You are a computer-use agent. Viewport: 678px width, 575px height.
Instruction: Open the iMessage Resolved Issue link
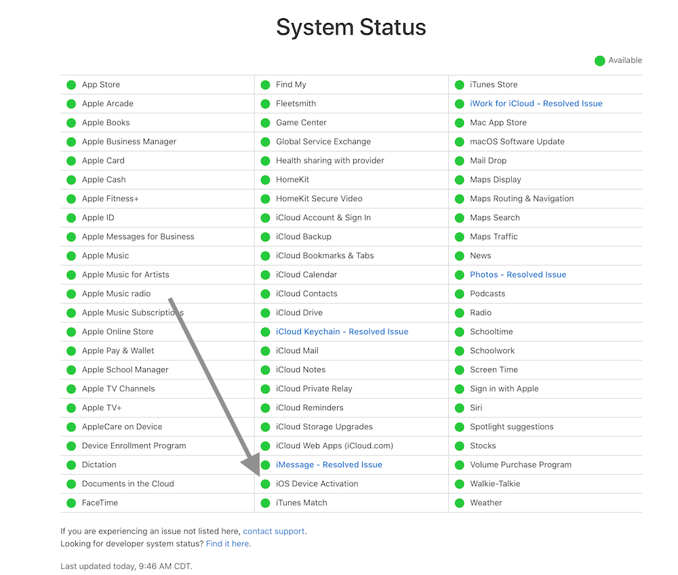pos(329,464)
